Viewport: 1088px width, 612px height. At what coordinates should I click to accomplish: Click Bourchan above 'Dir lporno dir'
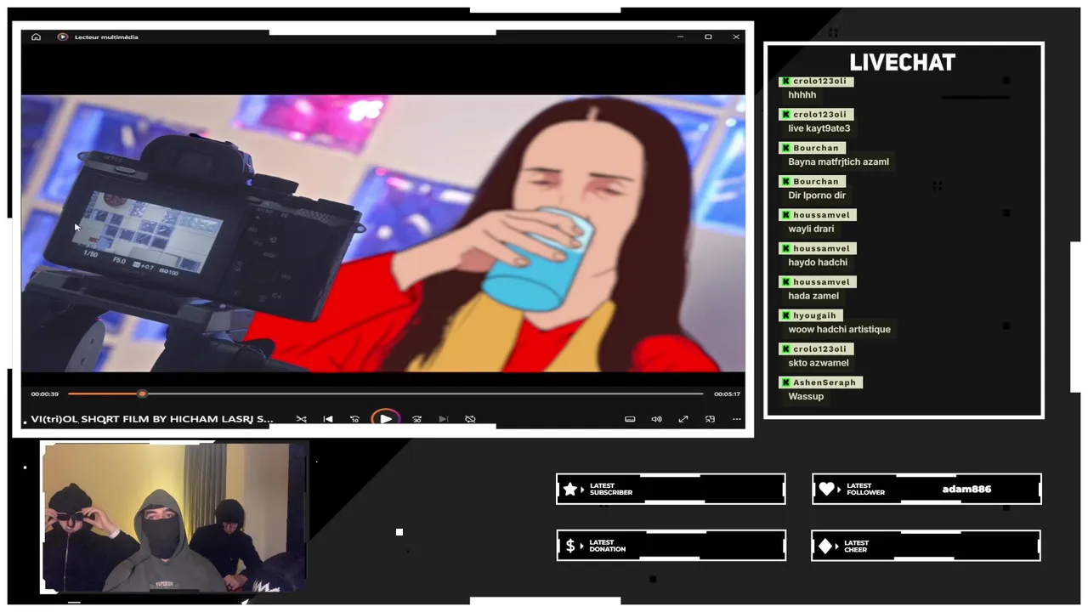(816, 181)
